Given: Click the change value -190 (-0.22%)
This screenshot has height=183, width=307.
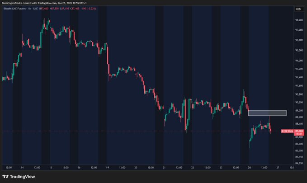Looking at the screenshot, I should pos(88,9).
